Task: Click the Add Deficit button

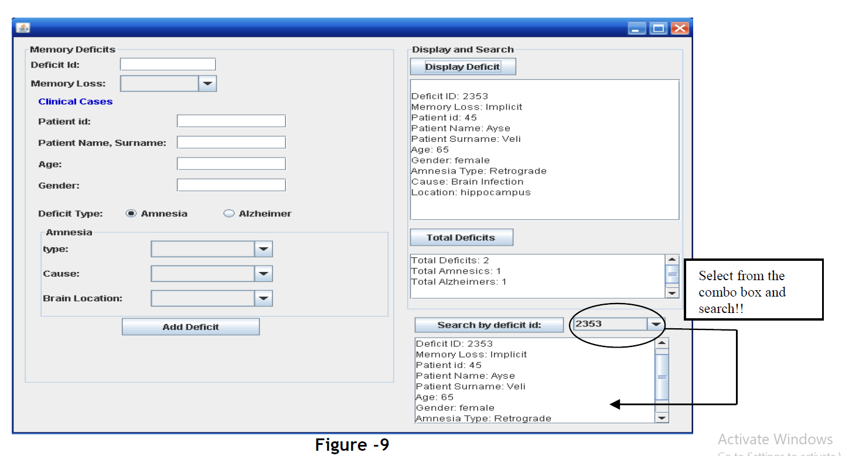Action: point(190,326)
